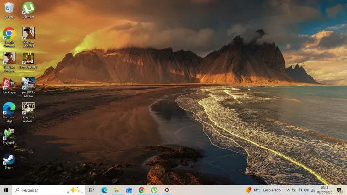Open the notification center icon
This screenshot has height=195, width=347.
[339, 190]
